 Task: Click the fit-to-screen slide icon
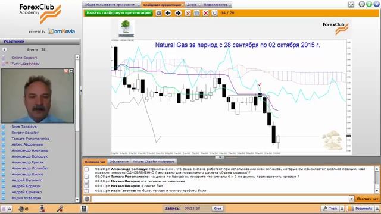pos(214,13)
